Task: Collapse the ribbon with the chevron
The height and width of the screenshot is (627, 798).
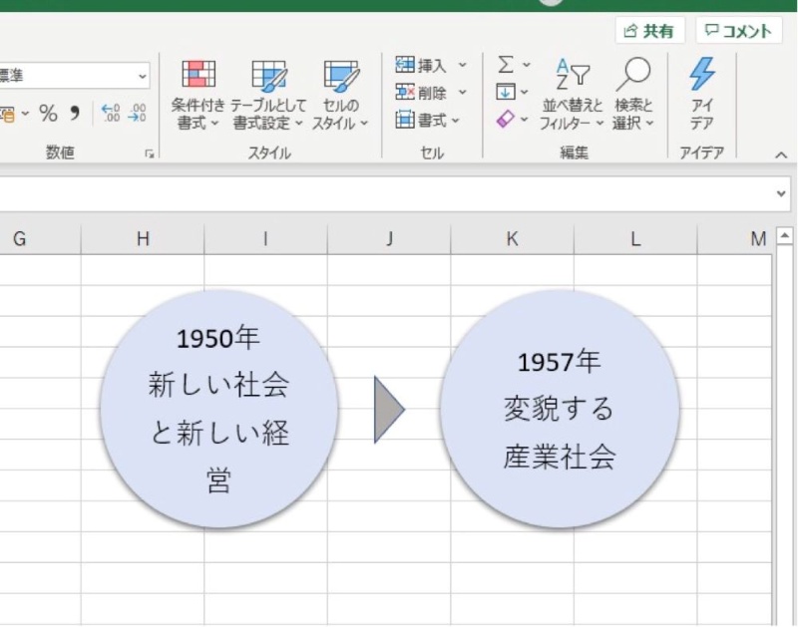Action: [779, 154]
